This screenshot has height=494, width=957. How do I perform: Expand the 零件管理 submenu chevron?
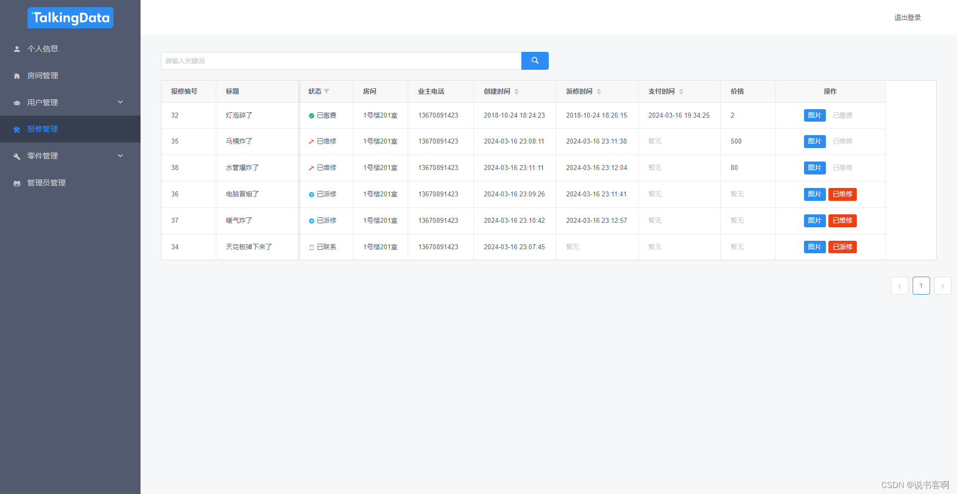(120, 156)
